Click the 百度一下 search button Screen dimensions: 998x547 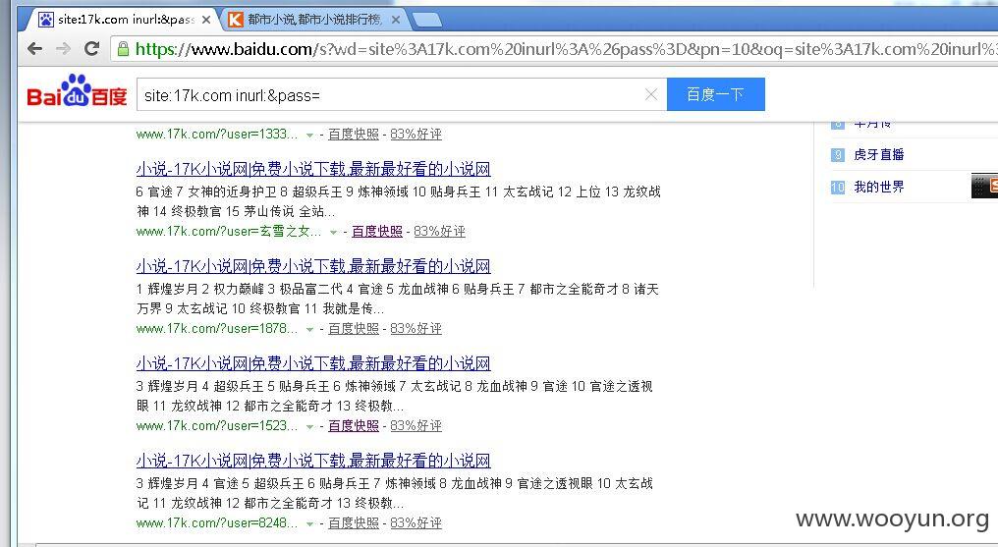[x=716, y=95]
